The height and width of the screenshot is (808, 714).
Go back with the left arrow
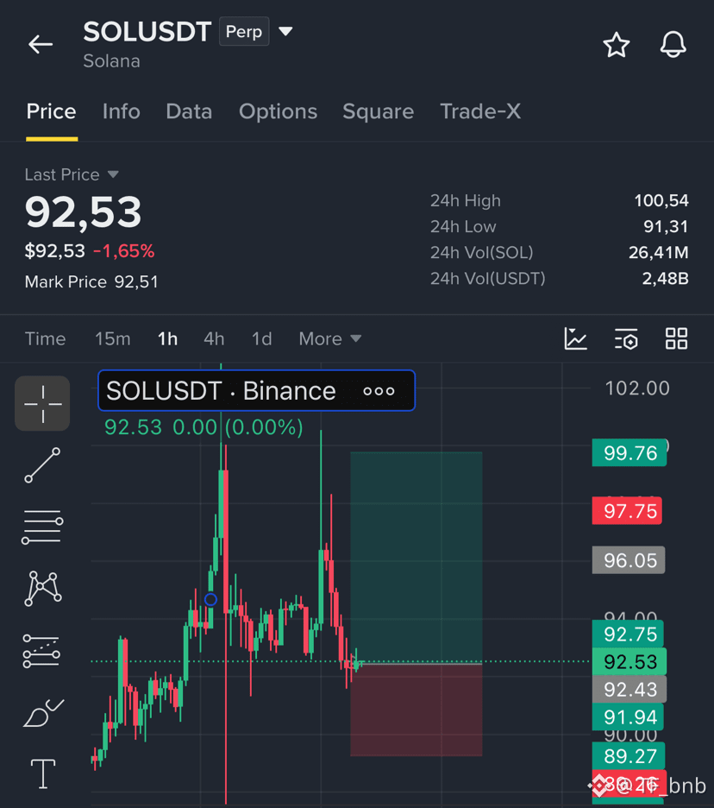pyautogui.click(x=41, y=44)
